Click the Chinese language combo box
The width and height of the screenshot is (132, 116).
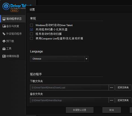click(59, 59)
